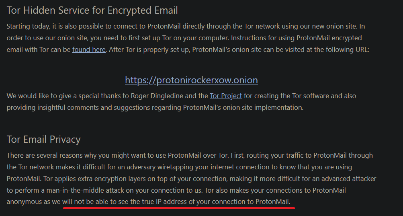
Task: Click the paragraph starting "Starting today"
Action: 188,38
